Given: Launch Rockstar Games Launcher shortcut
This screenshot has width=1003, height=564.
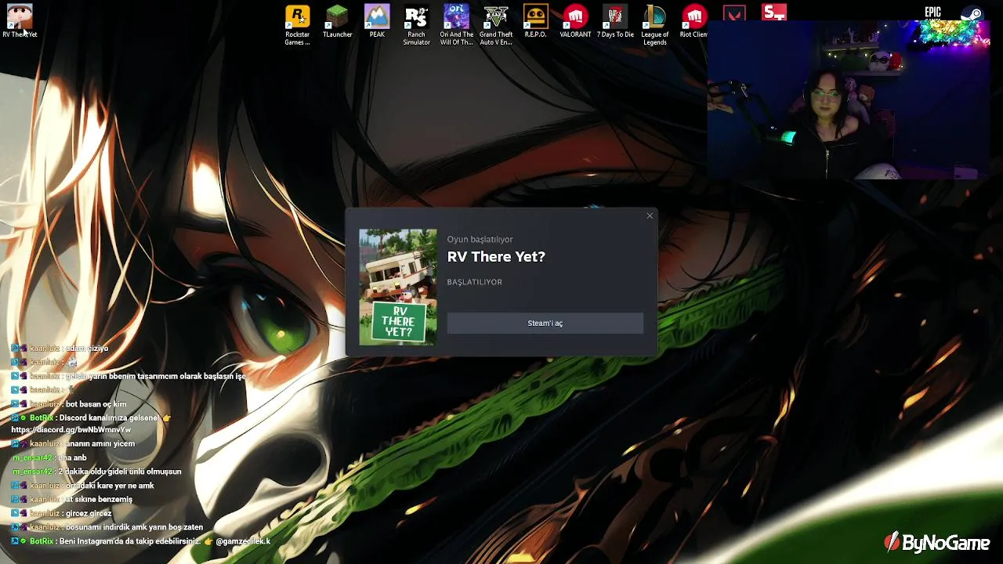Looking at the screenshot, I should coord(297,25).
